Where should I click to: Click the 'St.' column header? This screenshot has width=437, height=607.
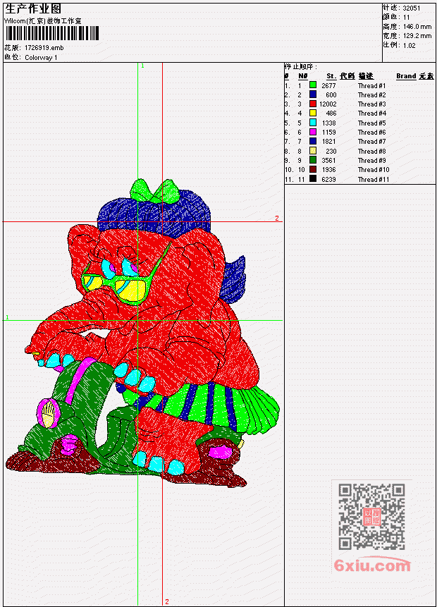(x=331, y=76)
